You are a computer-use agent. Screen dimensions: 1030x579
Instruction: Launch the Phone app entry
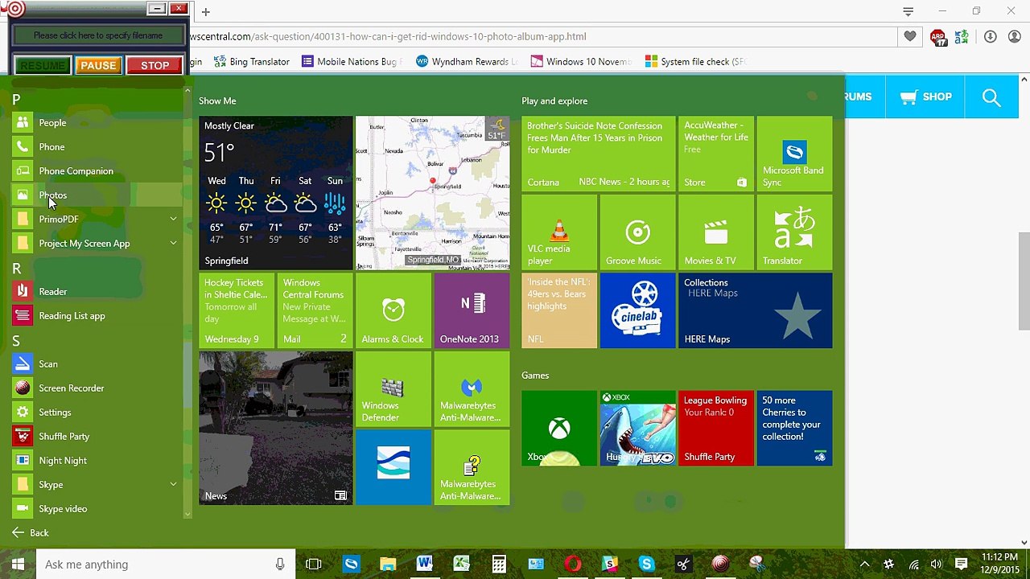(97, 147)
